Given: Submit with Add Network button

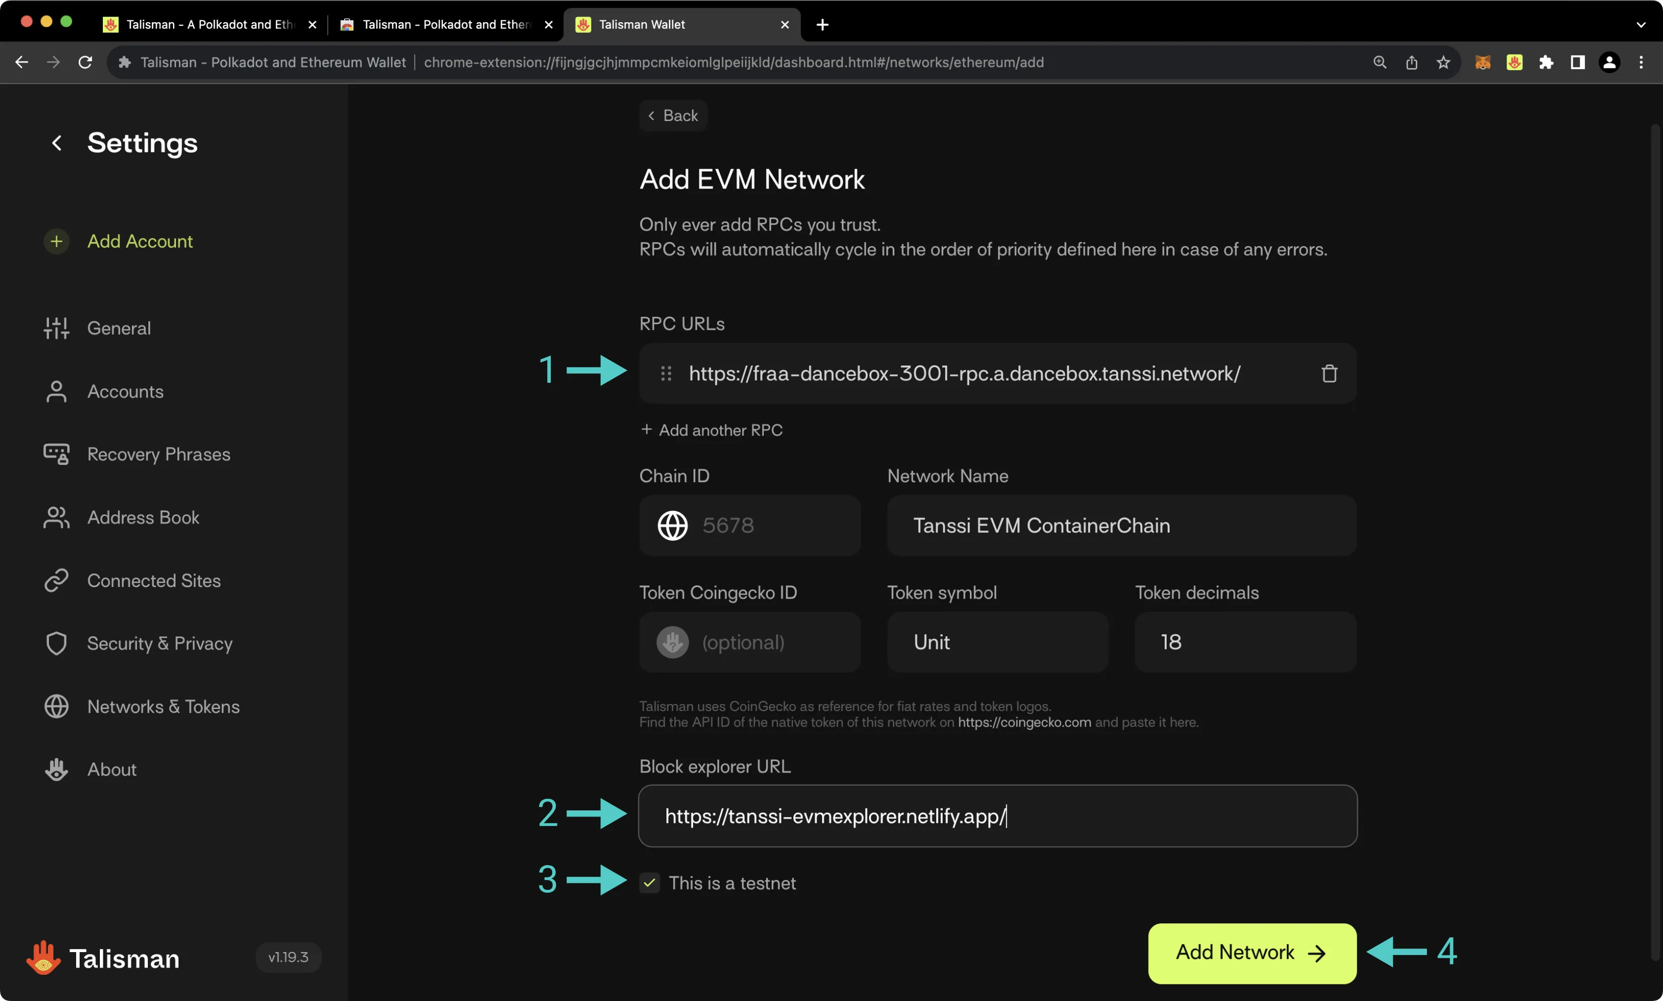Looking at the screenshot, I should (1252, 953).
